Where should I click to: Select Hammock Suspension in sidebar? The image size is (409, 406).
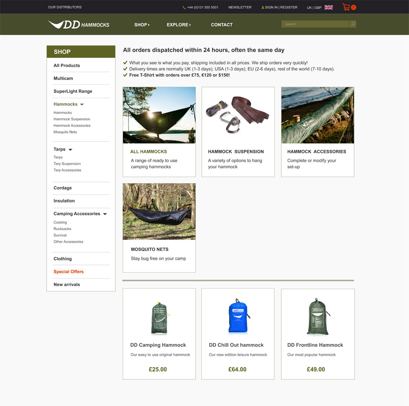72,119
